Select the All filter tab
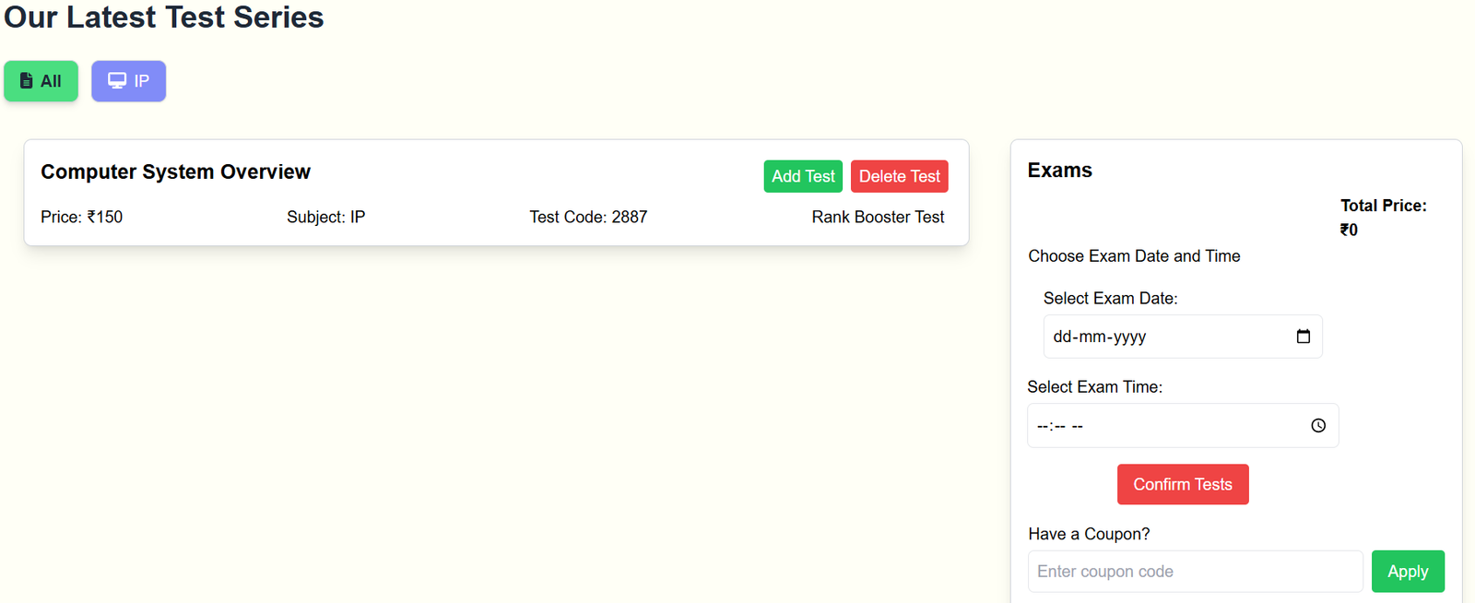This screenshot has width=1475, height=603. click(x=41, y=81)
